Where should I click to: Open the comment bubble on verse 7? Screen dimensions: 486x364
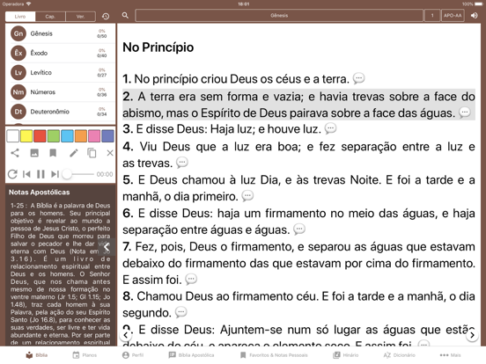[191, 280]
